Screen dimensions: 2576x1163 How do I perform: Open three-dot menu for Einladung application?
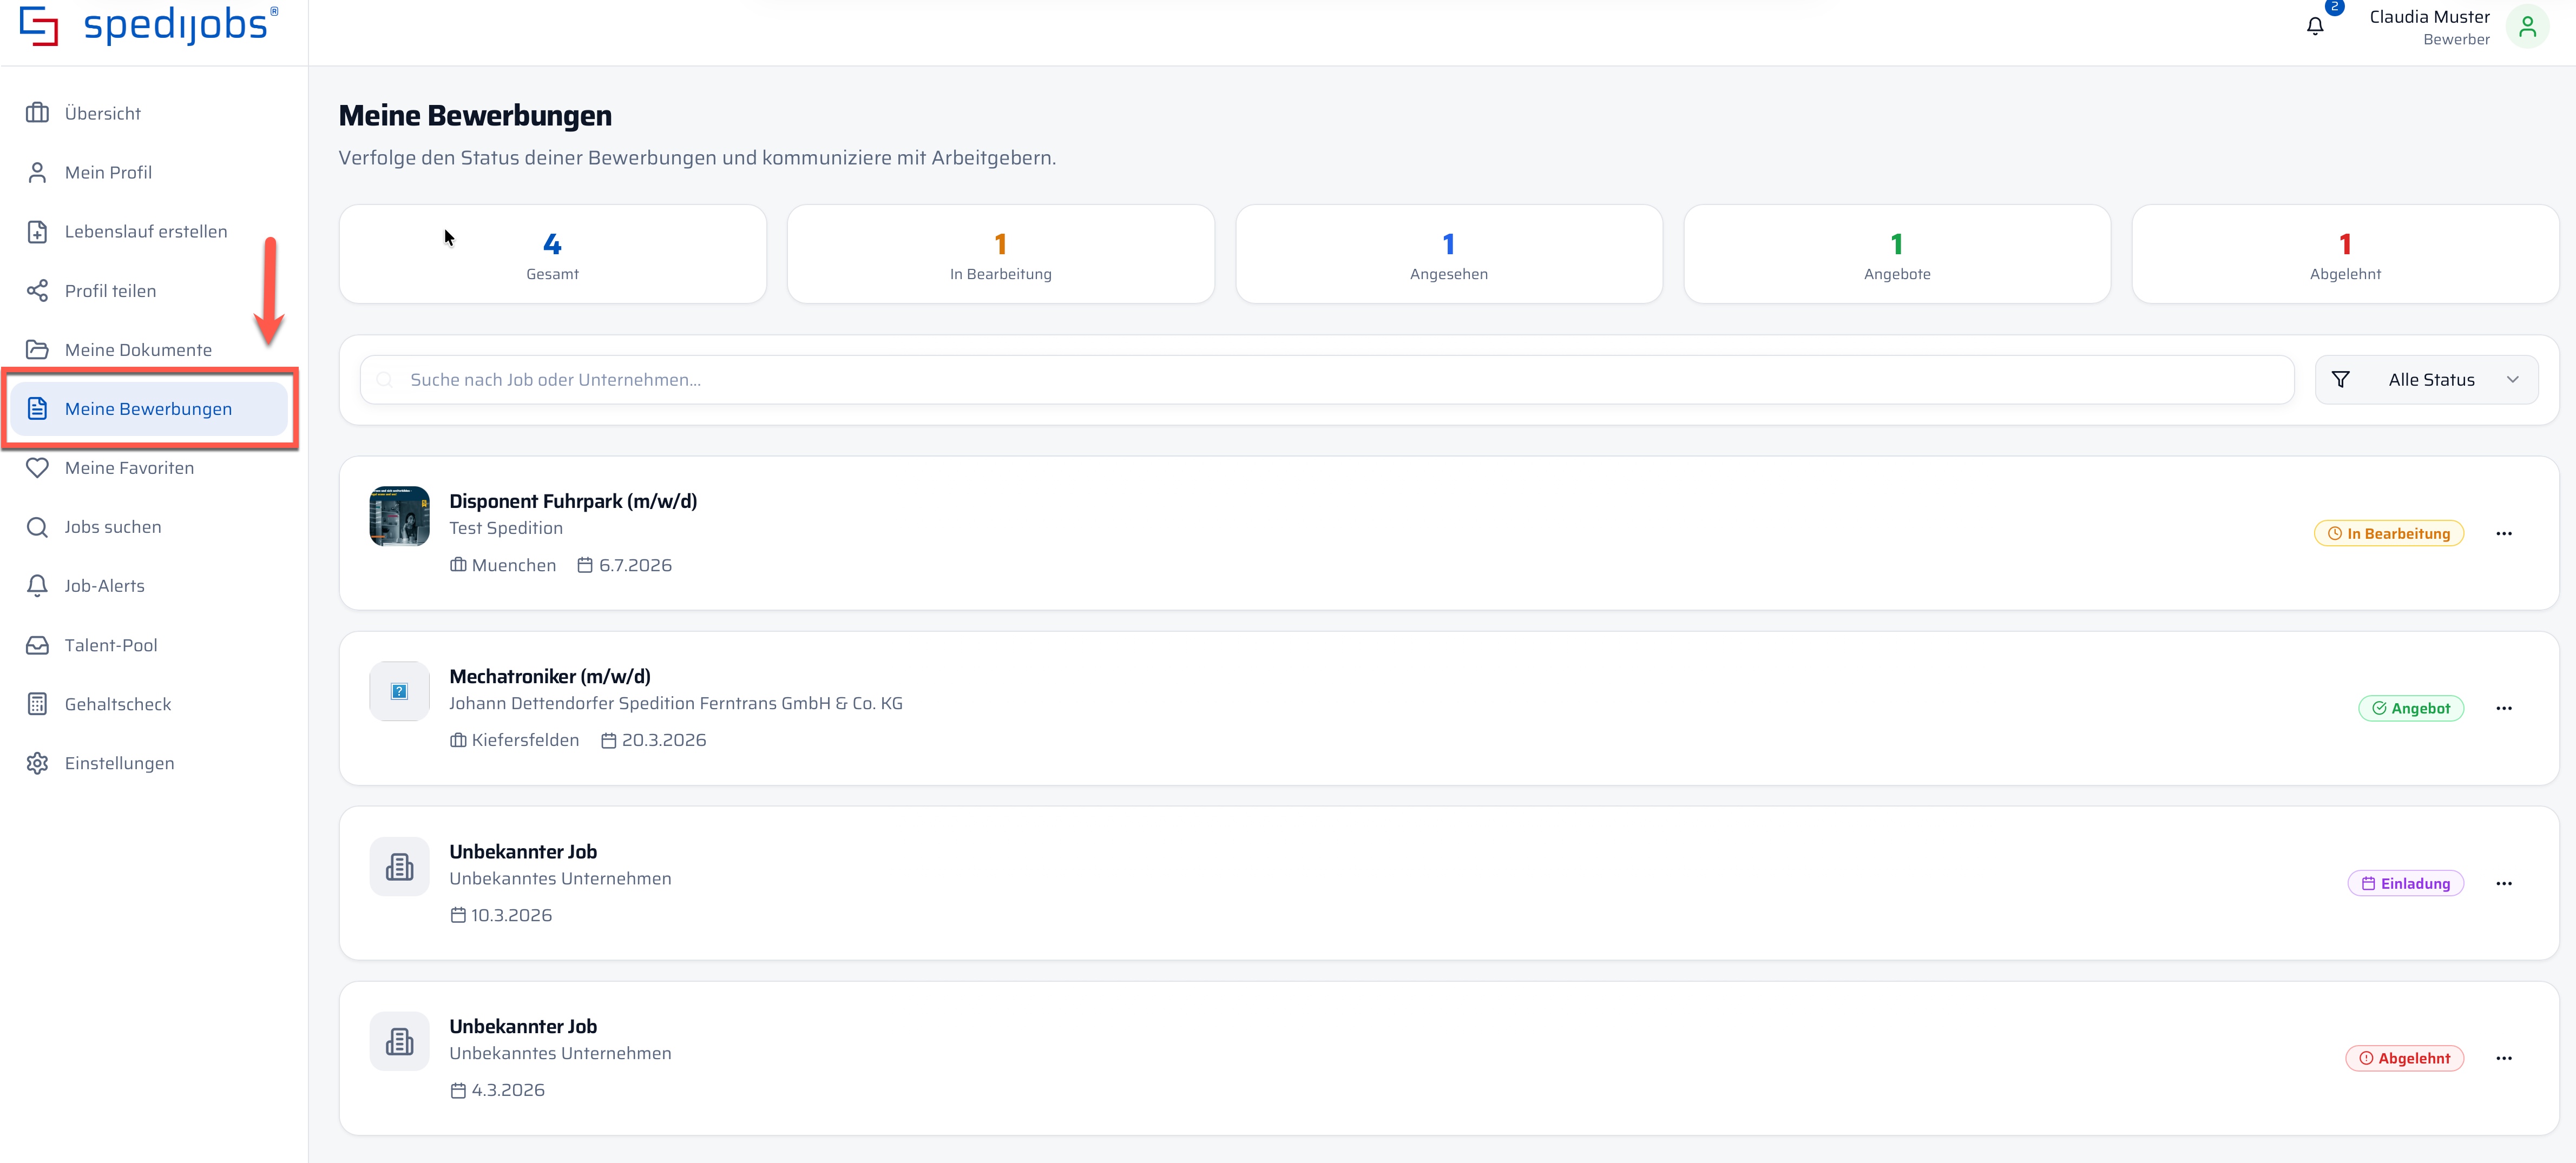[x=2503, y=883]
